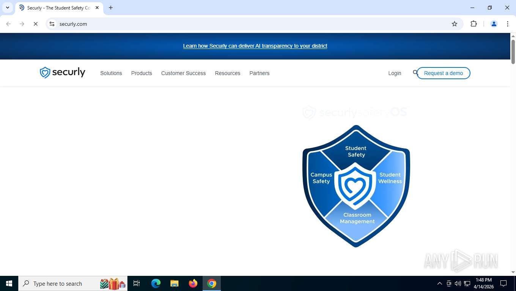Click the Chrome icon in the taskbar

point(212,283)
